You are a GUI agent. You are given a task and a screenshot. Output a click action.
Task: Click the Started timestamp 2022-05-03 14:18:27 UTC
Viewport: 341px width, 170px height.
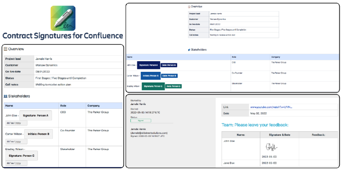point(146,113)
